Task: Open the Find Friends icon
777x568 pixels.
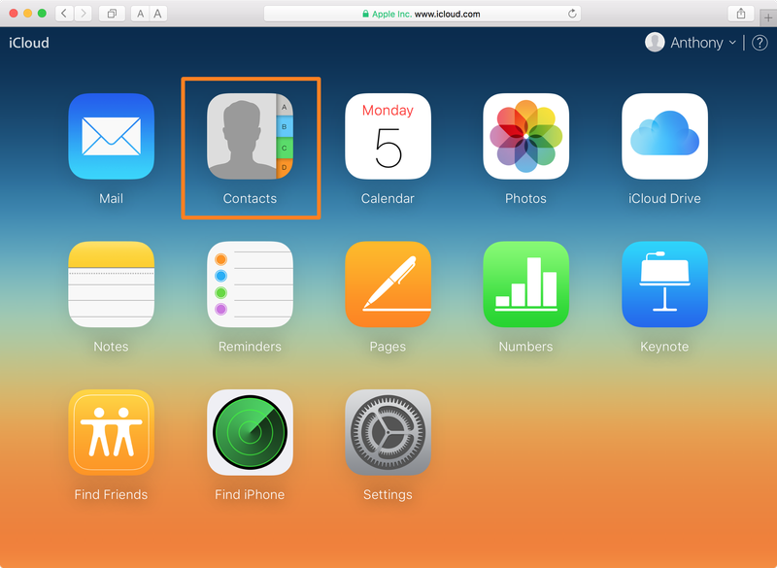Action: coord(111,432)
